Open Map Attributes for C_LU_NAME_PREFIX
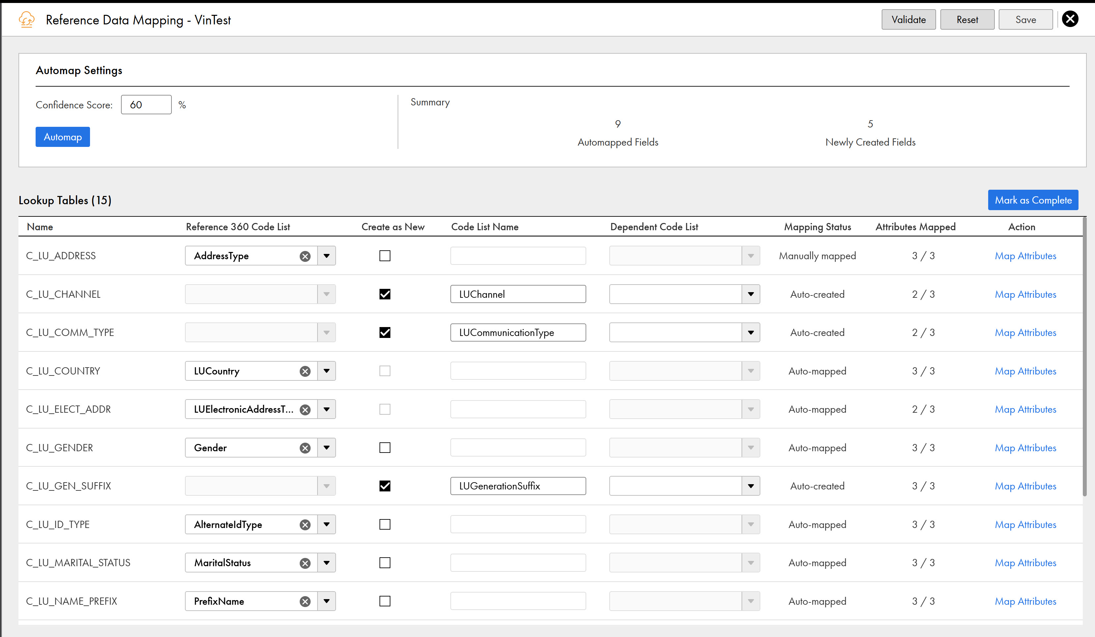Image resolution: width=1095 pixels, height=637 pixels. [1025, 601]
